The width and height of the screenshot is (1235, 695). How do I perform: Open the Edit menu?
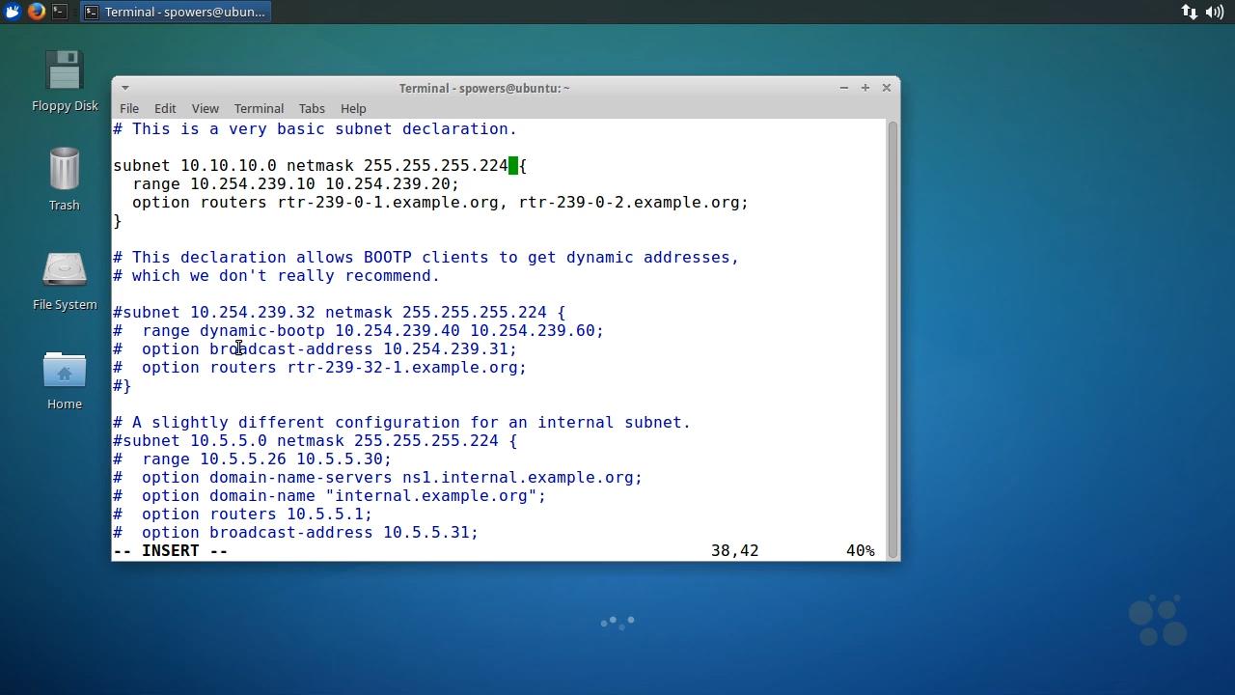165,108
